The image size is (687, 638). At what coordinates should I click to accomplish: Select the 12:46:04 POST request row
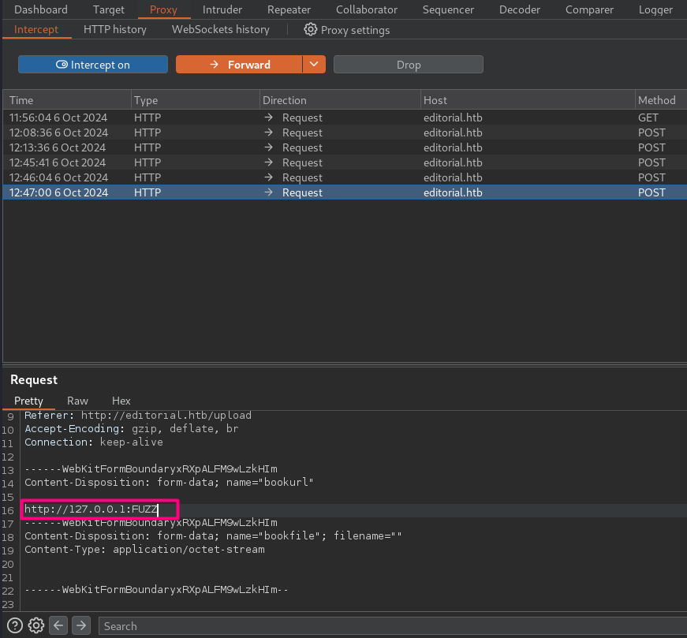[x=345, y=177]
